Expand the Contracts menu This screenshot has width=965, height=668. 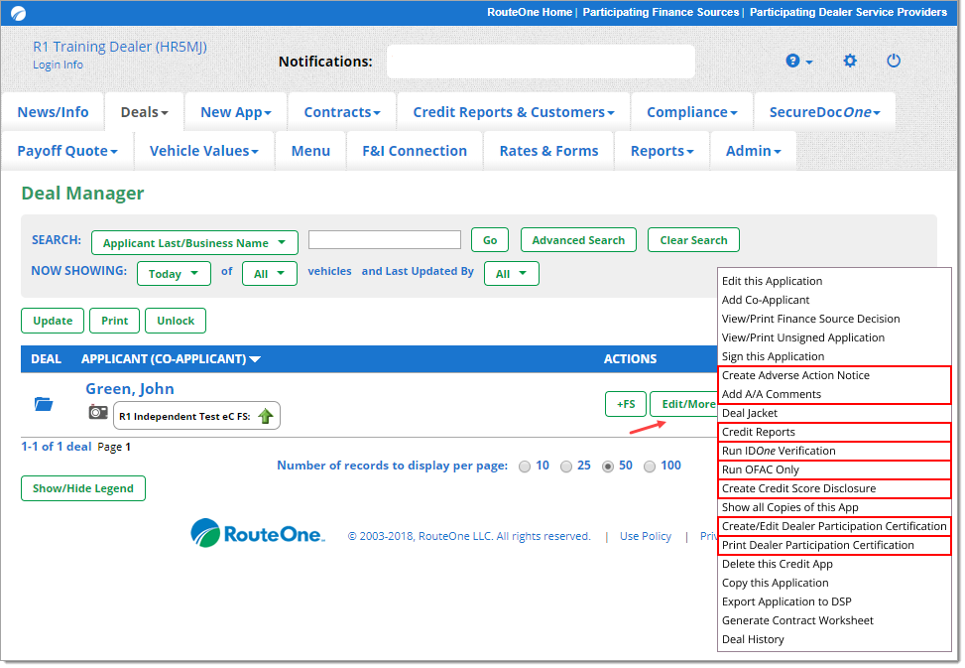click(342, 112)
